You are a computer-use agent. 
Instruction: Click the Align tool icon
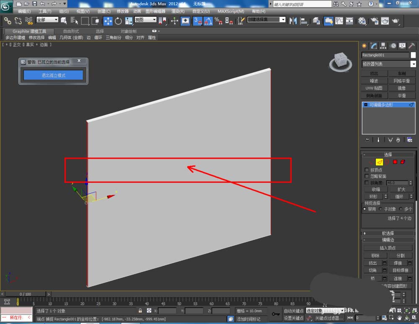[304, 21]
